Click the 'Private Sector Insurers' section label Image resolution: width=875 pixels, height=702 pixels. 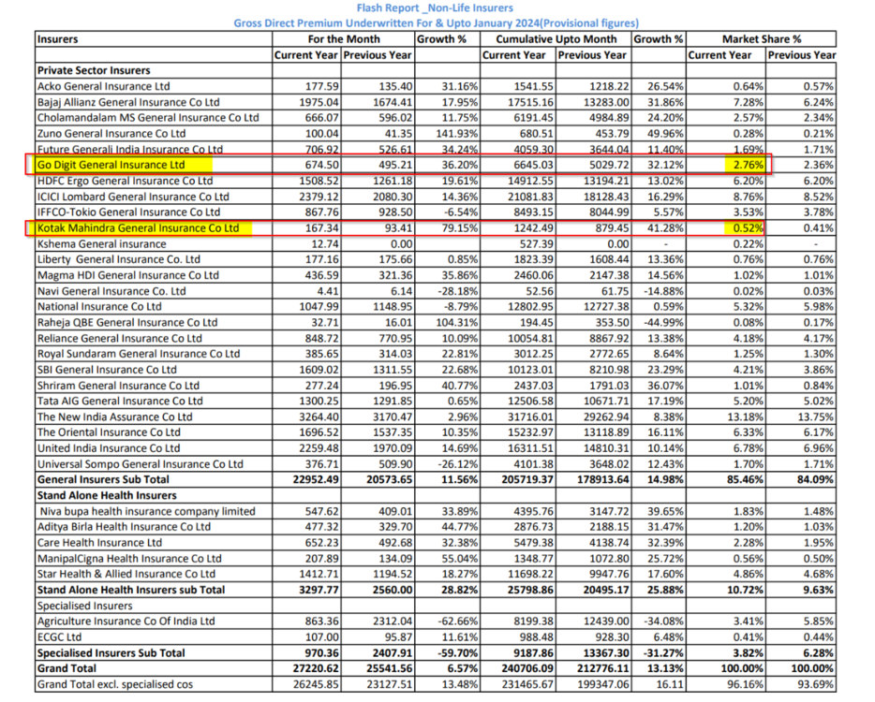pos(94,70)
